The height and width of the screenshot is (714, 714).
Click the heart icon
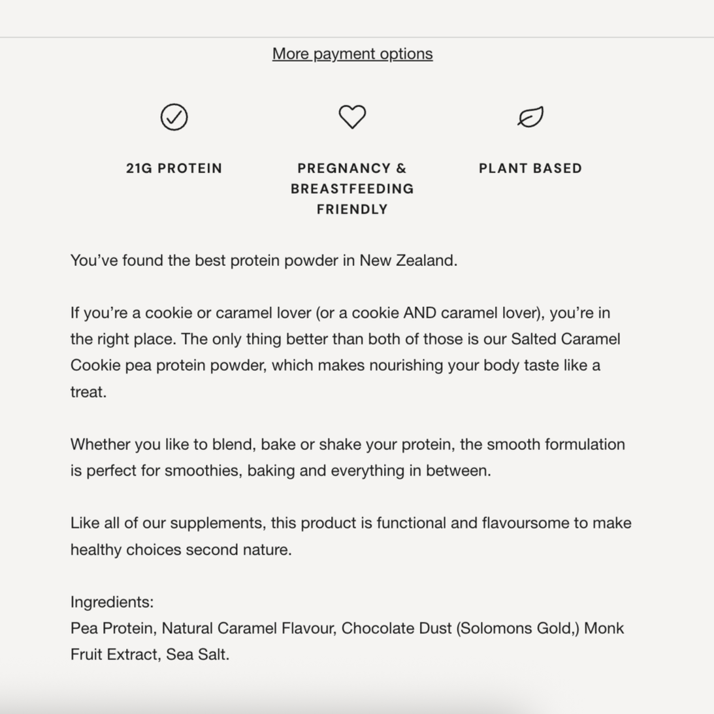[353, 116]
